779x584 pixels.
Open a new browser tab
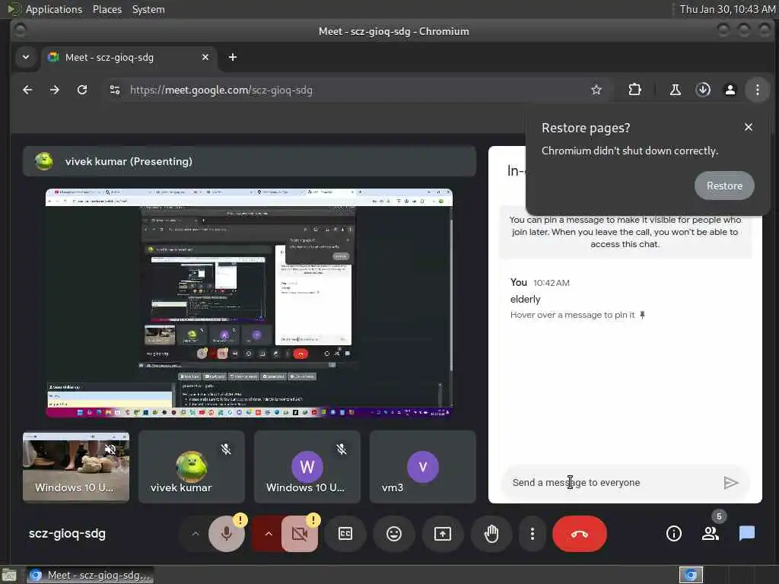233,58
